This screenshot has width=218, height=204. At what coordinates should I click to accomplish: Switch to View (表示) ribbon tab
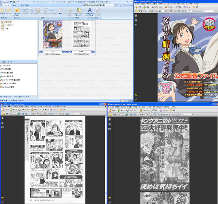pos(15,5)
